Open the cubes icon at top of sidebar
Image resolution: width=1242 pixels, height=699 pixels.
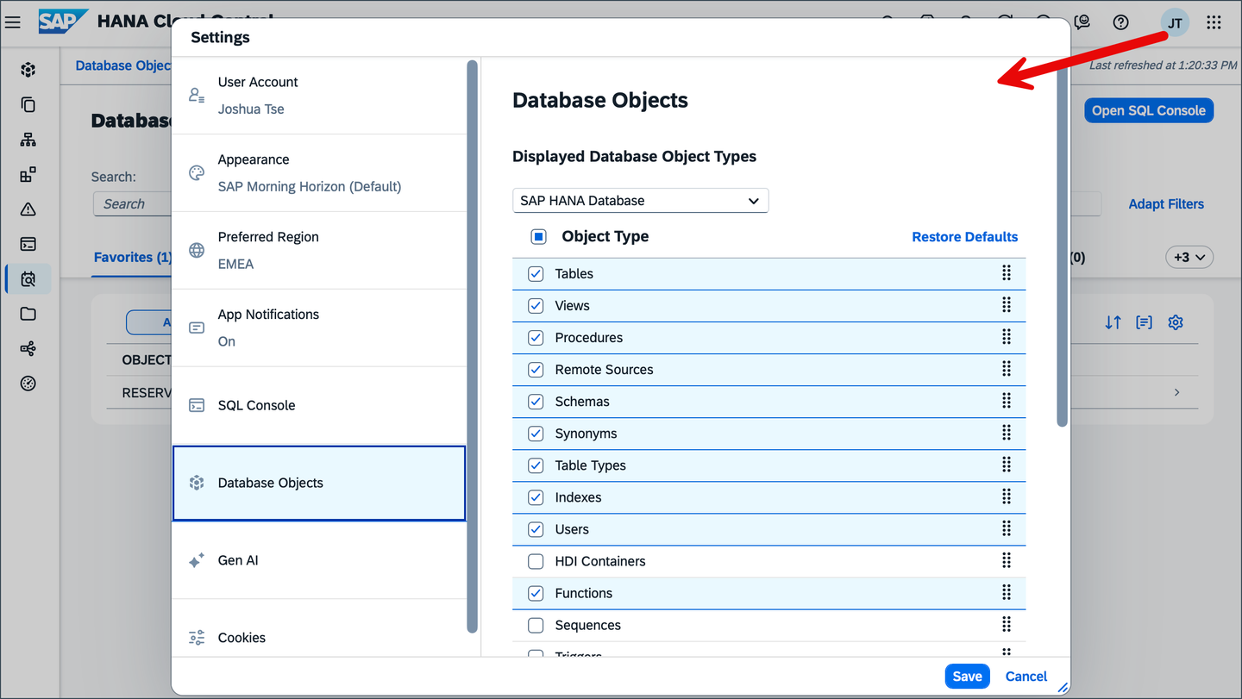28,70
